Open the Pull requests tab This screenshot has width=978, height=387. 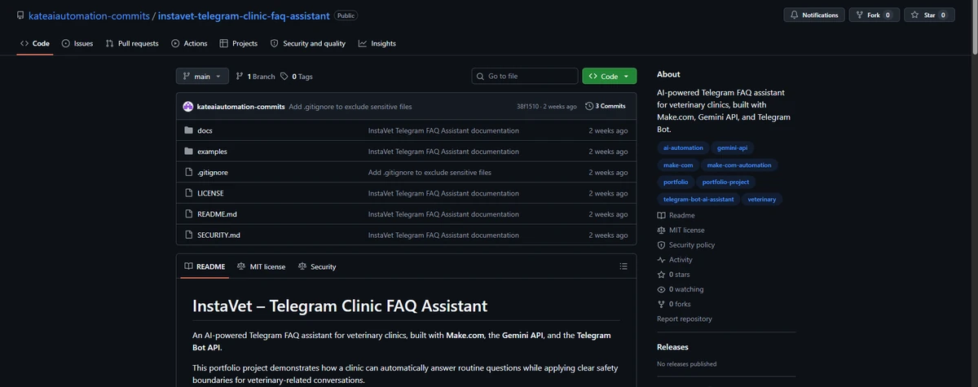click(132, 43)
